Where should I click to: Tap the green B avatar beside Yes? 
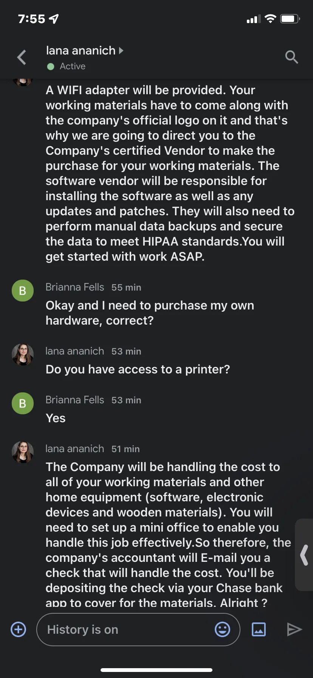coord(23,403)
